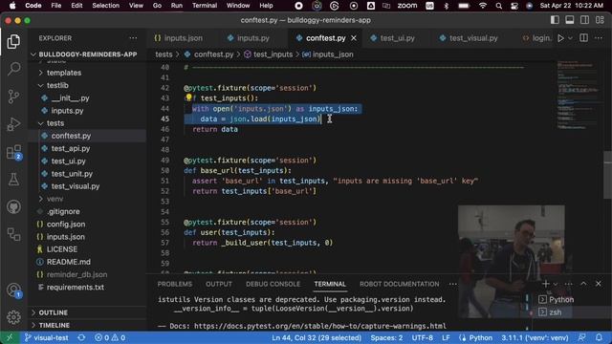Open the Testing beaker icon

pos(13,180)
